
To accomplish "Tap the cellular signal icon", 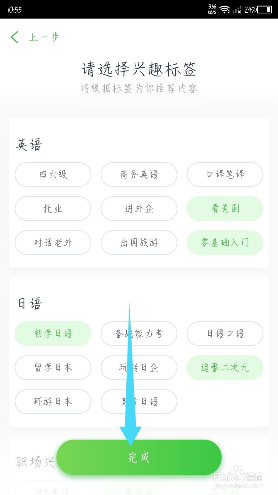I will [237, 10].
